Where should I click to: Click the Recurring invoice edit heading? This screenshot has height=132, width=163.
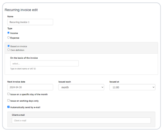point(21,10)
